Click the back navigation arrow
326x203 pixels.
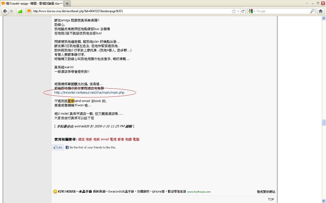click(x=5, y=11)
